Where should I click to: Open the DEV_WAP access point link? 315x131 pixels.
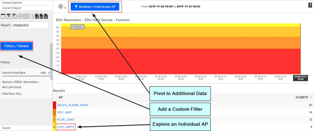[x=64, y=112]
